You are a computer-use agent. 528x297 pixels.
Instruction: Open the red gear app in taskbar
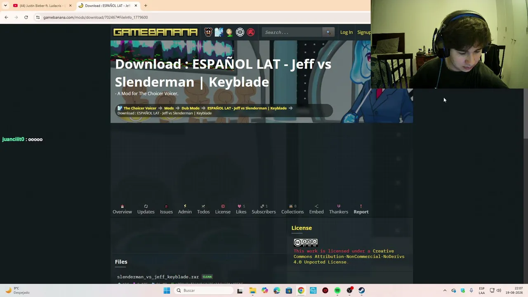coord(325,290)
